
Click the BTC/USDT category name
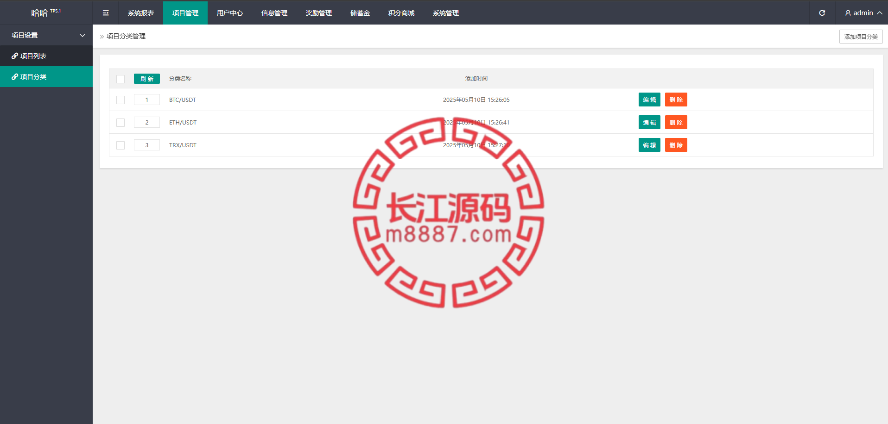(183, 100)
